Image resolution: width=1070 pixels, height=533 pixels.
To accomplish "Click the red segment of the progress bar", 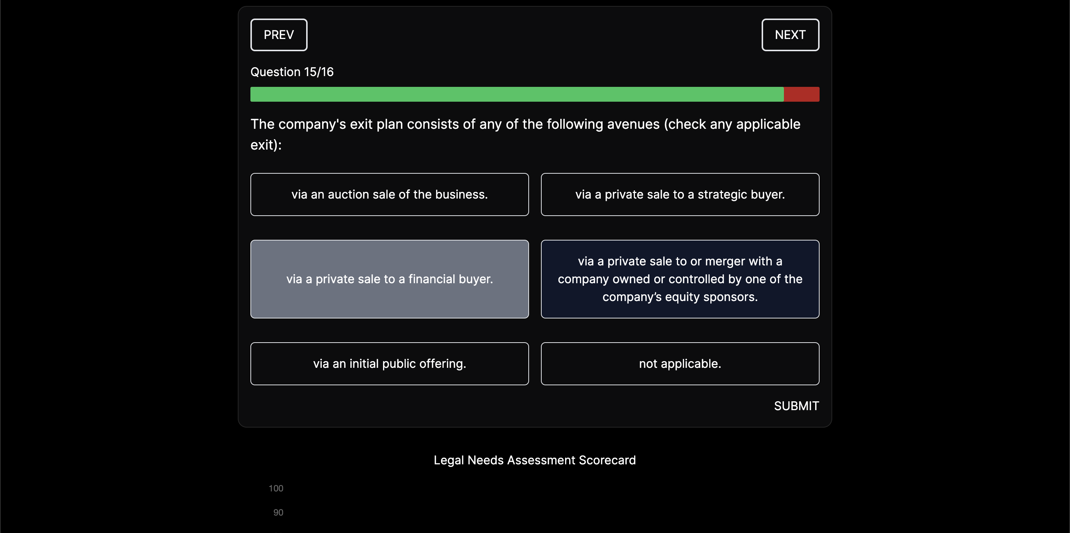I will click(801, 94).
